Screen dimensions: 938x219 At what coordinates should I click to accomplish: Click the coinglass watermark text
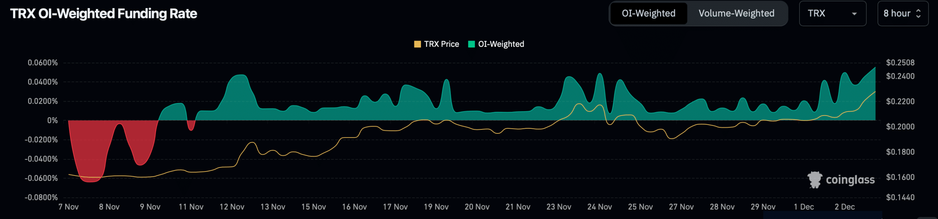tap(850, 180)
